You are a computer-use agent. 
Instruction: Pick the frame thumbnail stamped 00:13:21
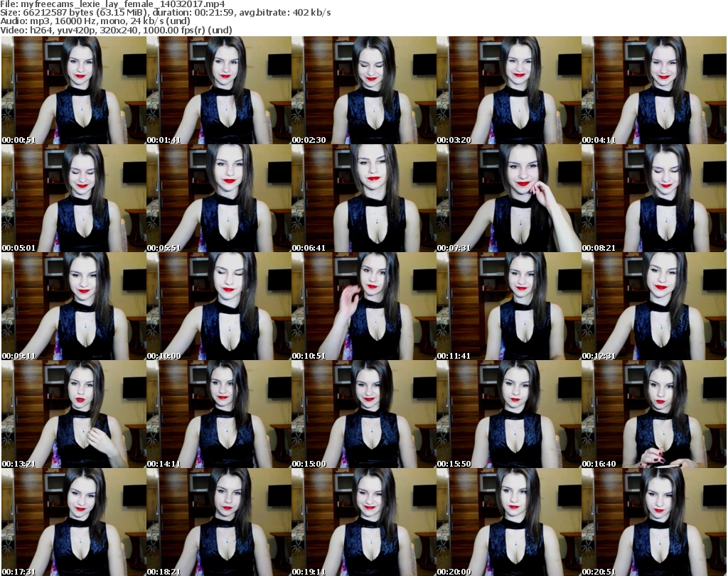(x=74, y=415)
